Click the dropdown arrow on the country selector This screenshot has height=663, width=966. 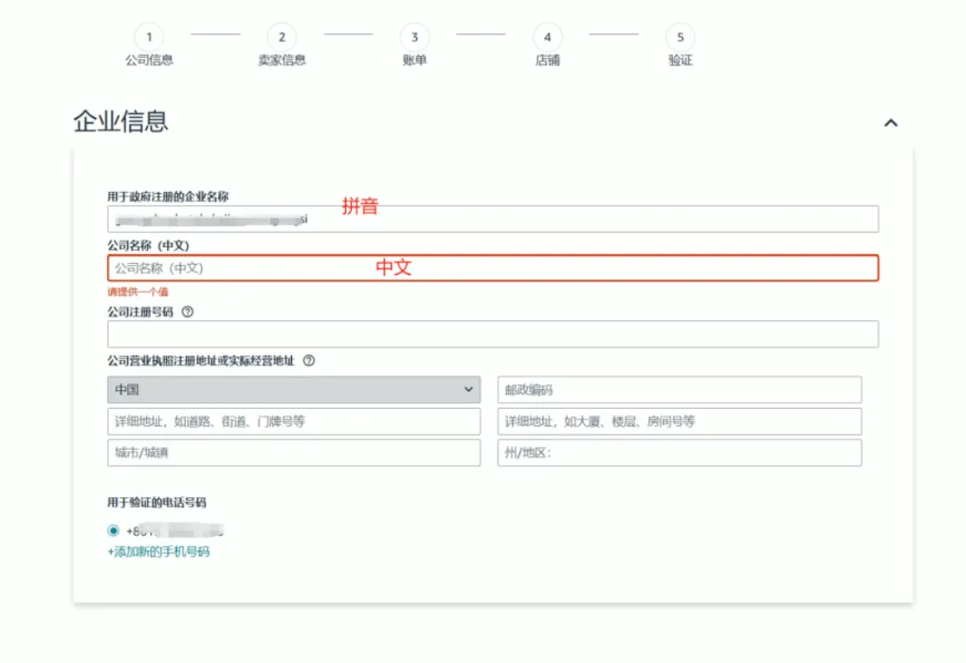tap(471, 389)
